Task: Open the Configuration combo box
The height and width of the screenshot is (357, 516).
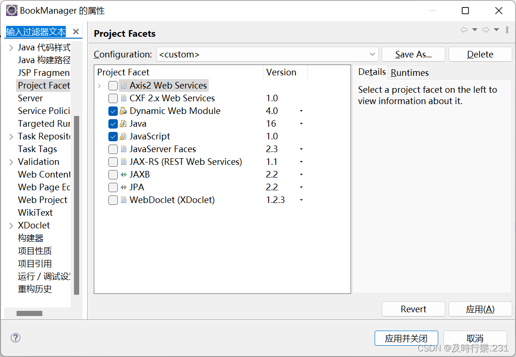Action: tap(267, 55)
